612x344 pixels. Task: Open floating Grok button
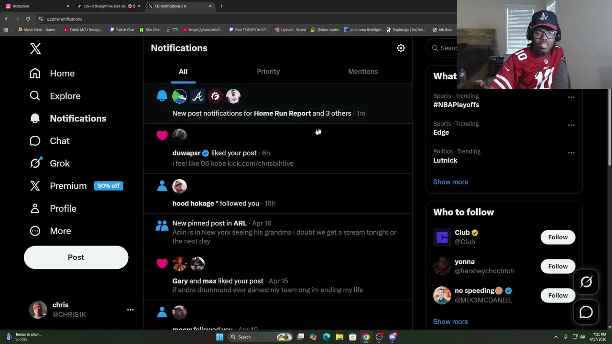(x=586, y=282)
